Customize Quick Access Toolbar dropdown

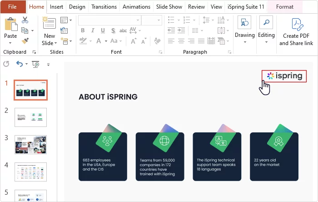point(48,64)
